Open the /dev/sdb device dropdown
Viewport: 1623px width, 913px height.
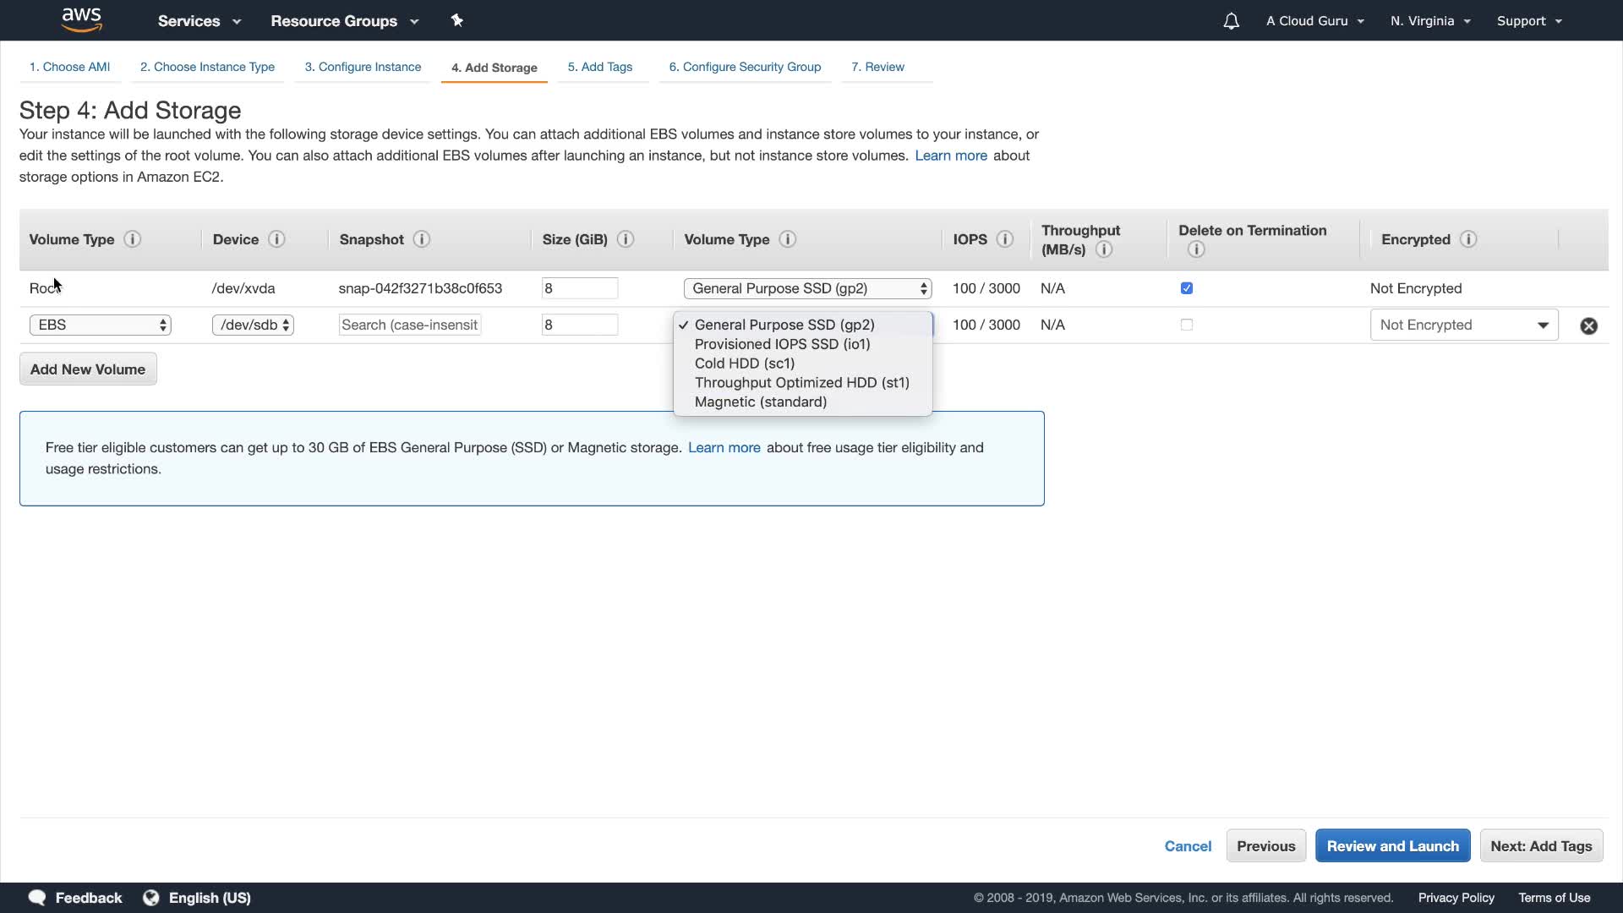[x=253, y=325]
